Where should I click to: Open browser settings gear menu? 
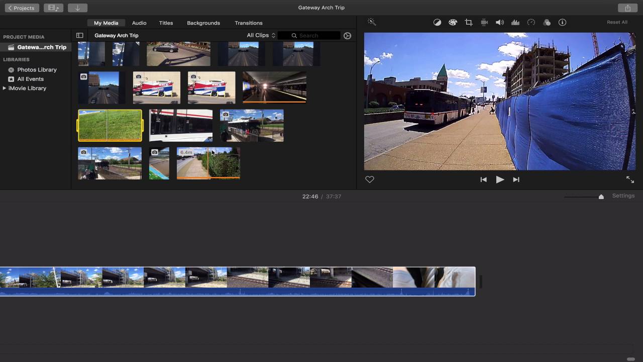(x=347, y=36)
